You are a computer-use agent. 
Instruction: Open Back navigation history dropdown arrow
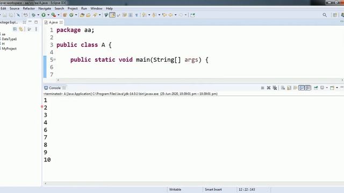tap(176, 15)
